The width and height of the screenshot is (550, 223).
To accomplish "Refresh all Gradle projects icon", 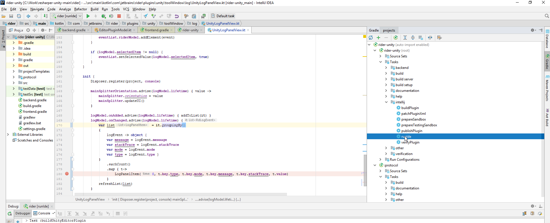I will pos(371,38).
